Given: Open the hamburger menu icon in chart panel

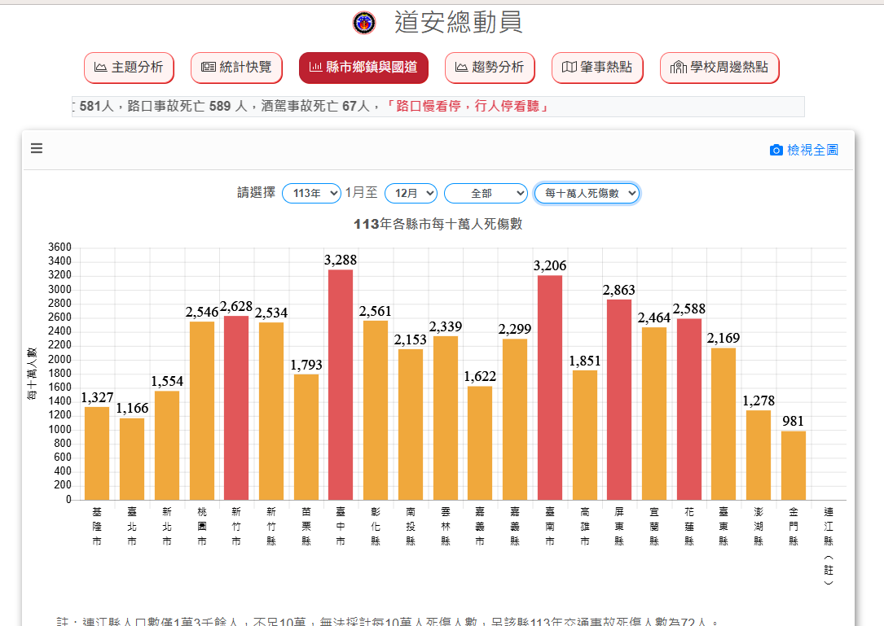Looking at the screenshot, I should pyautogui.click(x=37, y=148).
